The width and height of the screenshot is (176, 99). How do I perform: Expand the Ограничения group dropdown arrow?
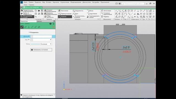[140, 19]
